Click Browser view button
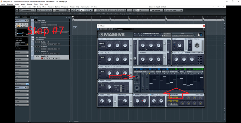 [189, 36]
